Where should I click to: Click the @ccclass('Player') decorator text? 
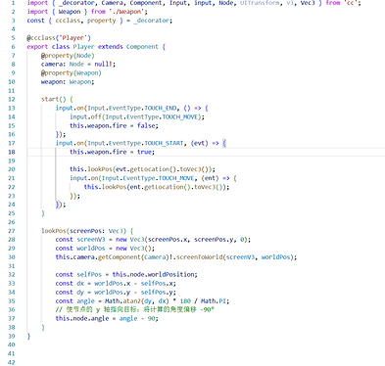coord(59,38)
